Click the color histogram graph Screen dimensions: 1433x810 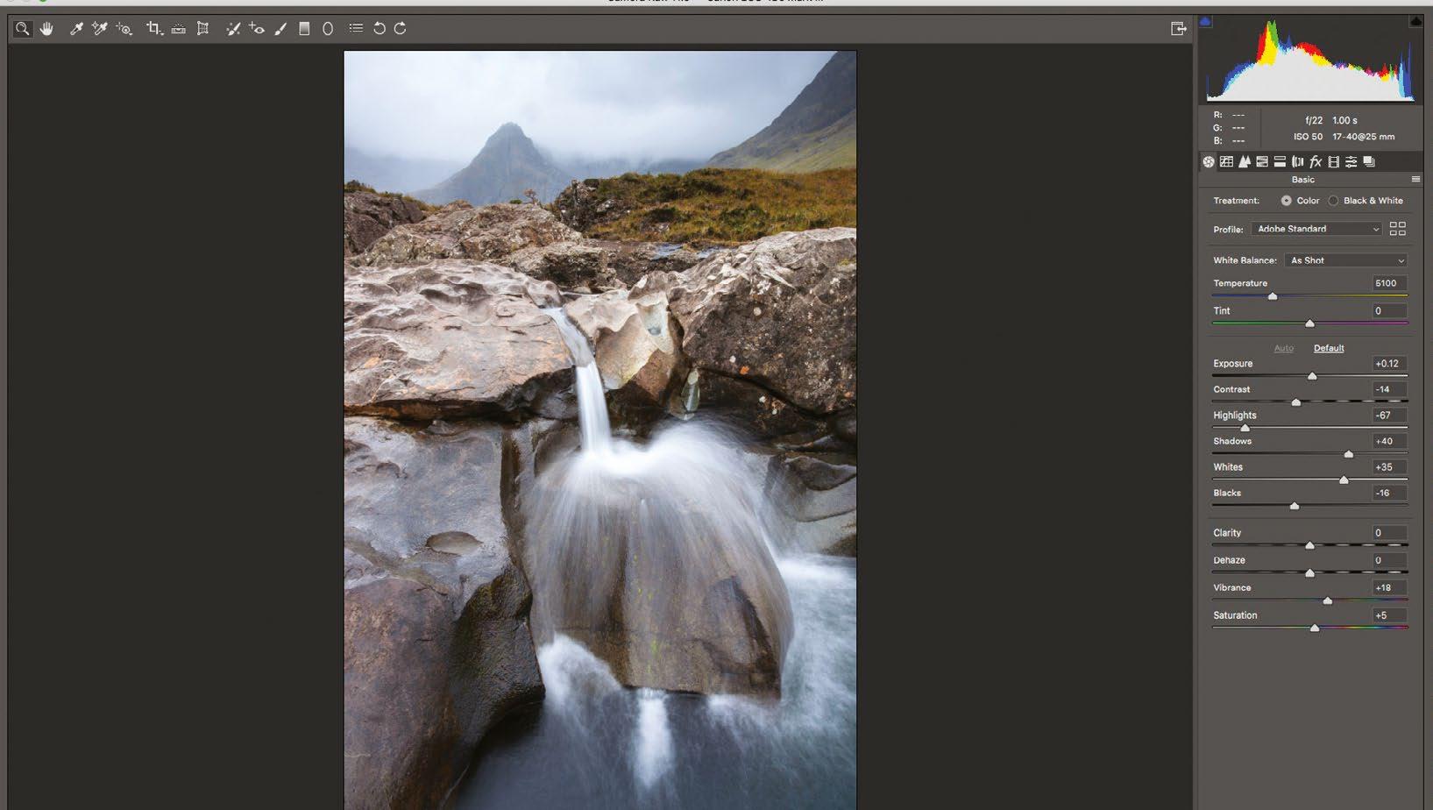click(x=1310, y=59)
